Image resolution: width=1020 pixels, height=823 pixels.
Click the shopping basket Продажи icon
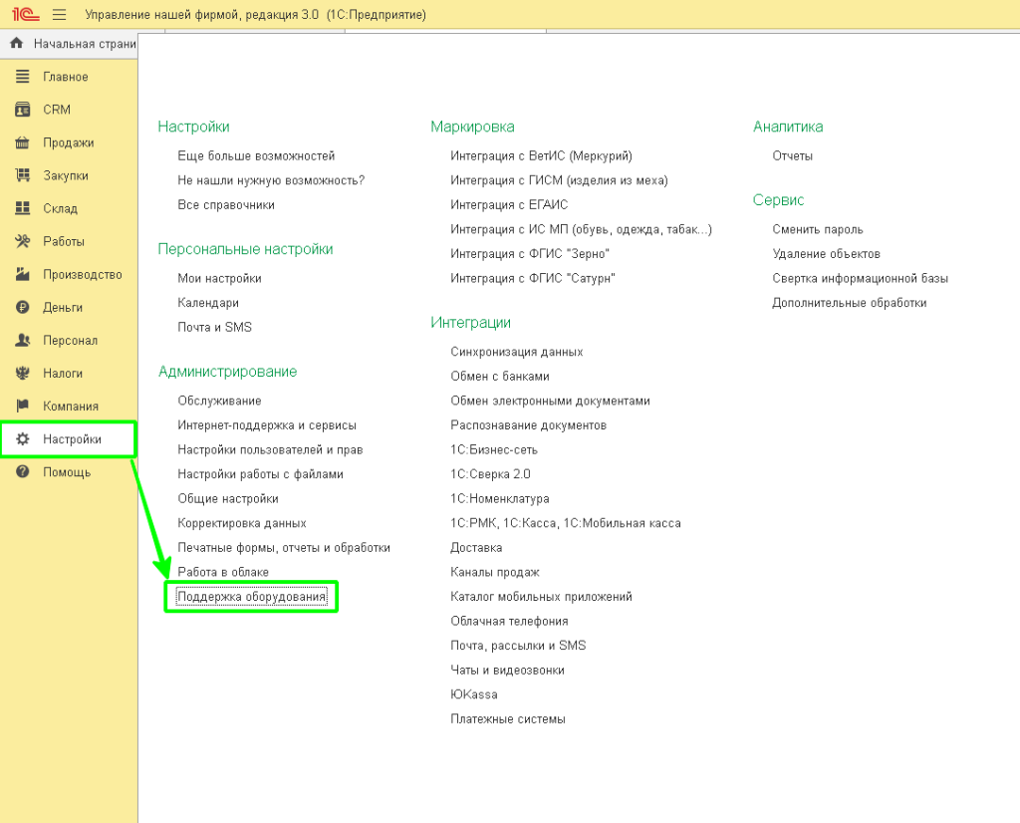(22, 142)
